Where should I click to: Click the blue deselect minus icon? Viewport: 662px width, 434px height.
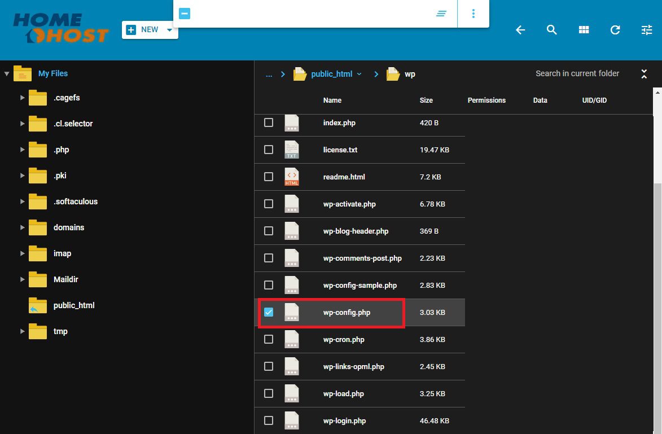185,14
